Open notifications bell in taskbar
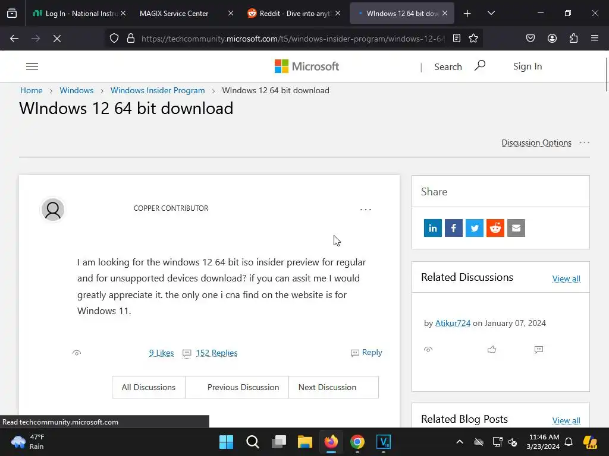This screenshot has width=609, height=456. (x=569, y=442)
